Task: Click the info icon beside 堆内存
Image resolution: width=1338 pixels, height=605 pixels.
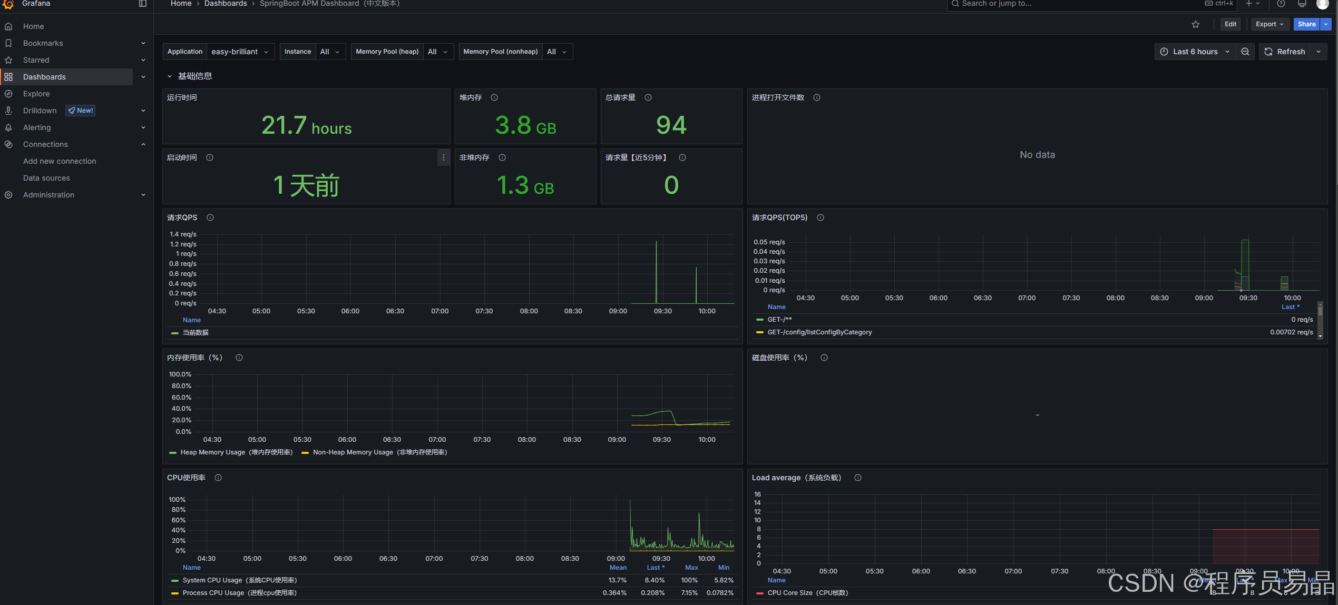Action: tap(494, 97)
